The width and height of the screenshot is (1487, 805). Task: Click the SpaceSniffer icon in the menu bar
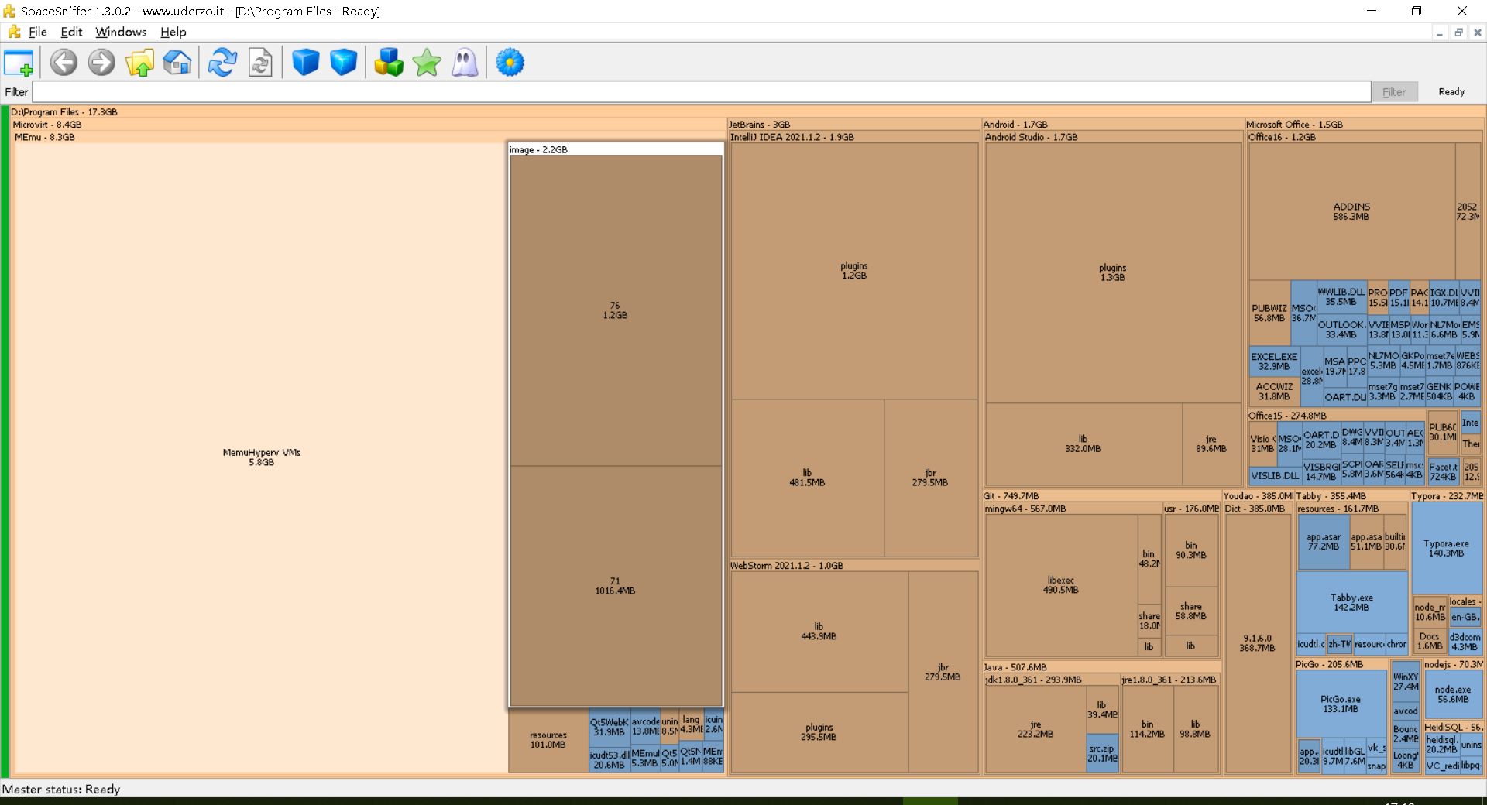click(14, 32)
